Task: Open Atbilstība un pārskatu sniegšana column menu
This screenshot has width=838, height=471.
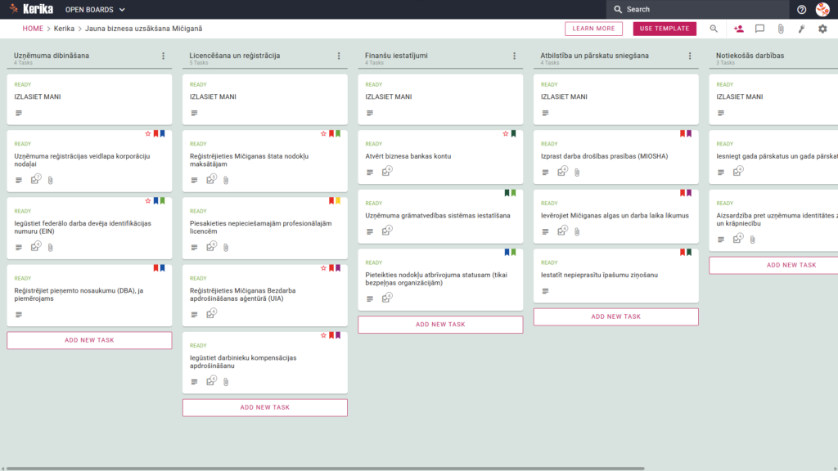Action: pyautogui.click(x=690, y=56)
